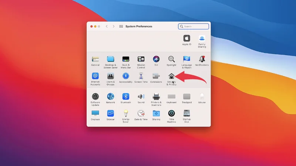Image resolution: width=296 pixels, height=166 pixels.
Task: Open the Apple ID settings
Action: click(187, 38)
